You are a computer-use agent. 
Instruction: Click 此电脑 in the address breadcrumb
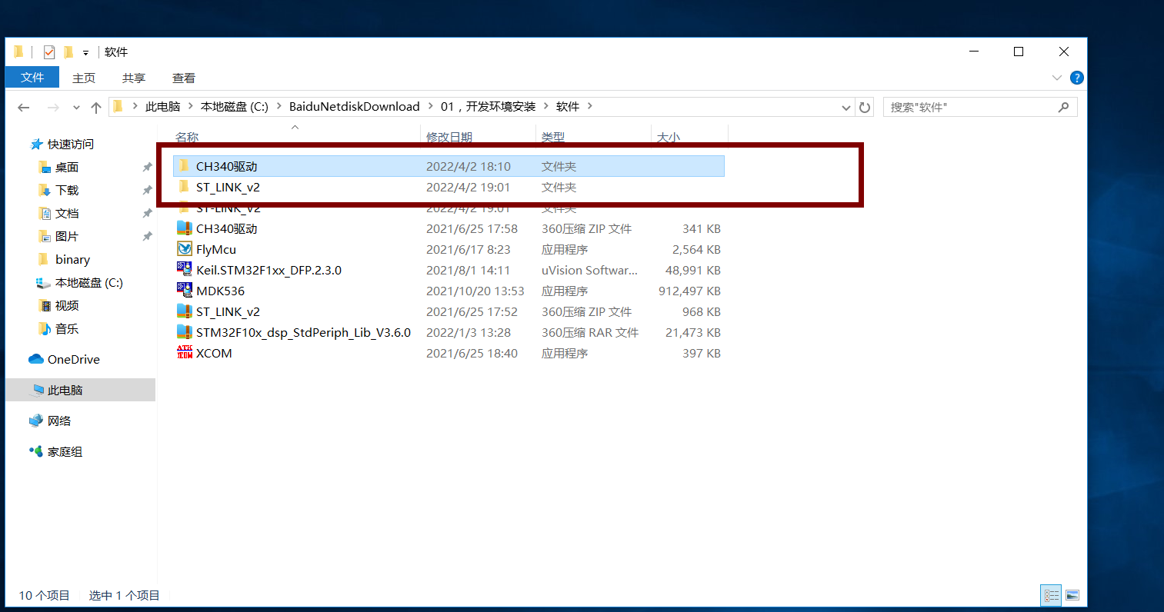[162, 107]
